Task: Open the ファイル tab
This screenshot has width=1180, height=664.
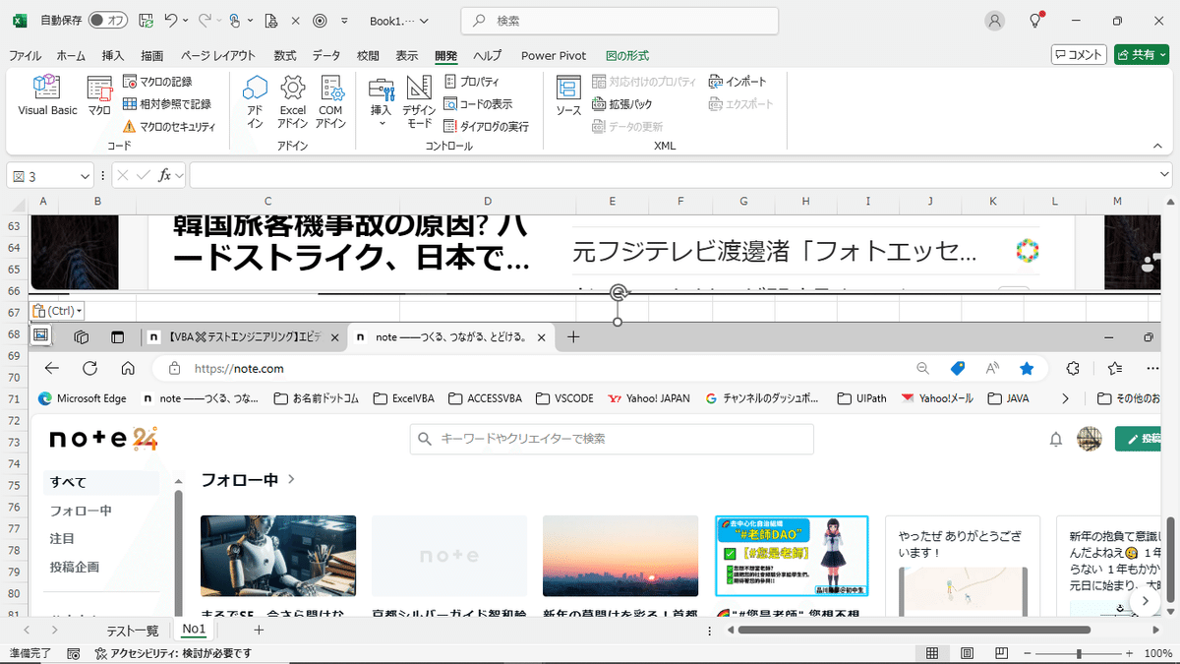Action: pos(26,55)
